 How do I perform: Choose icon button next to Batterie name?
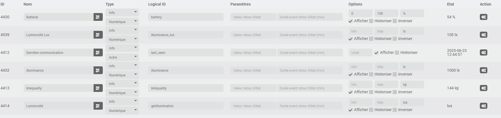98,17
